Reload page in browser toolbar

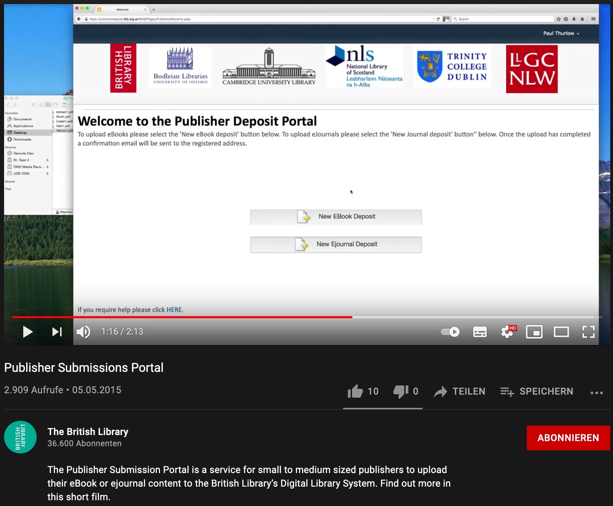pos(438,19)
